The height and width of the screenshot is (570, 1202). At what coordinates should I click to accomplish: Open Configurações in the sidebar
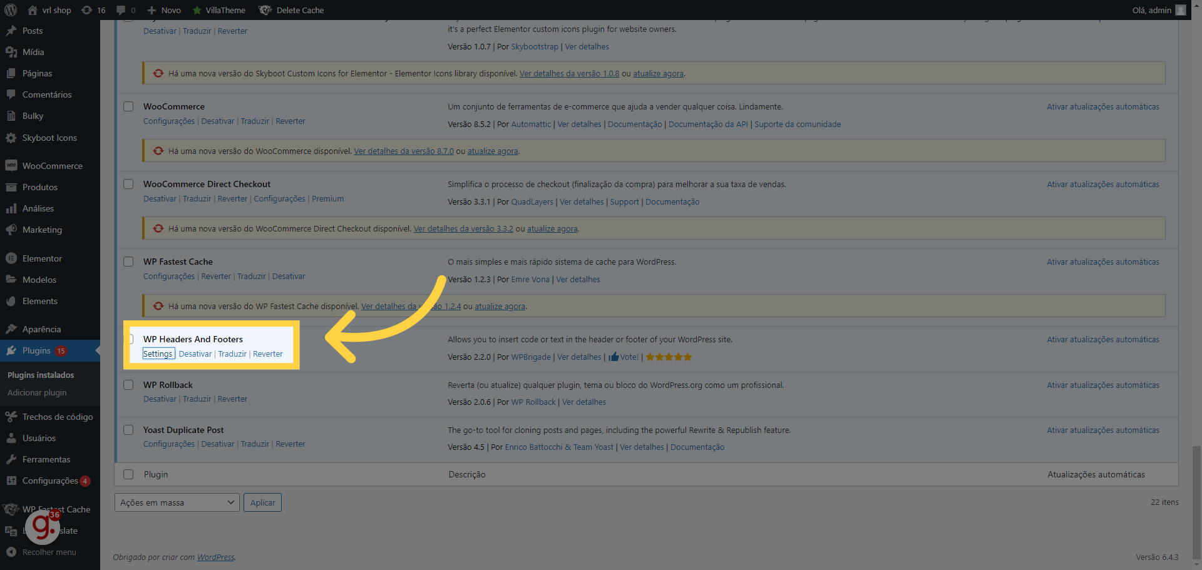[50, 481]
